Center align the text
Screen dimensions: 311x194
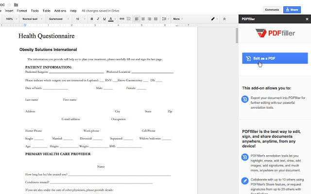click(143, 19)
